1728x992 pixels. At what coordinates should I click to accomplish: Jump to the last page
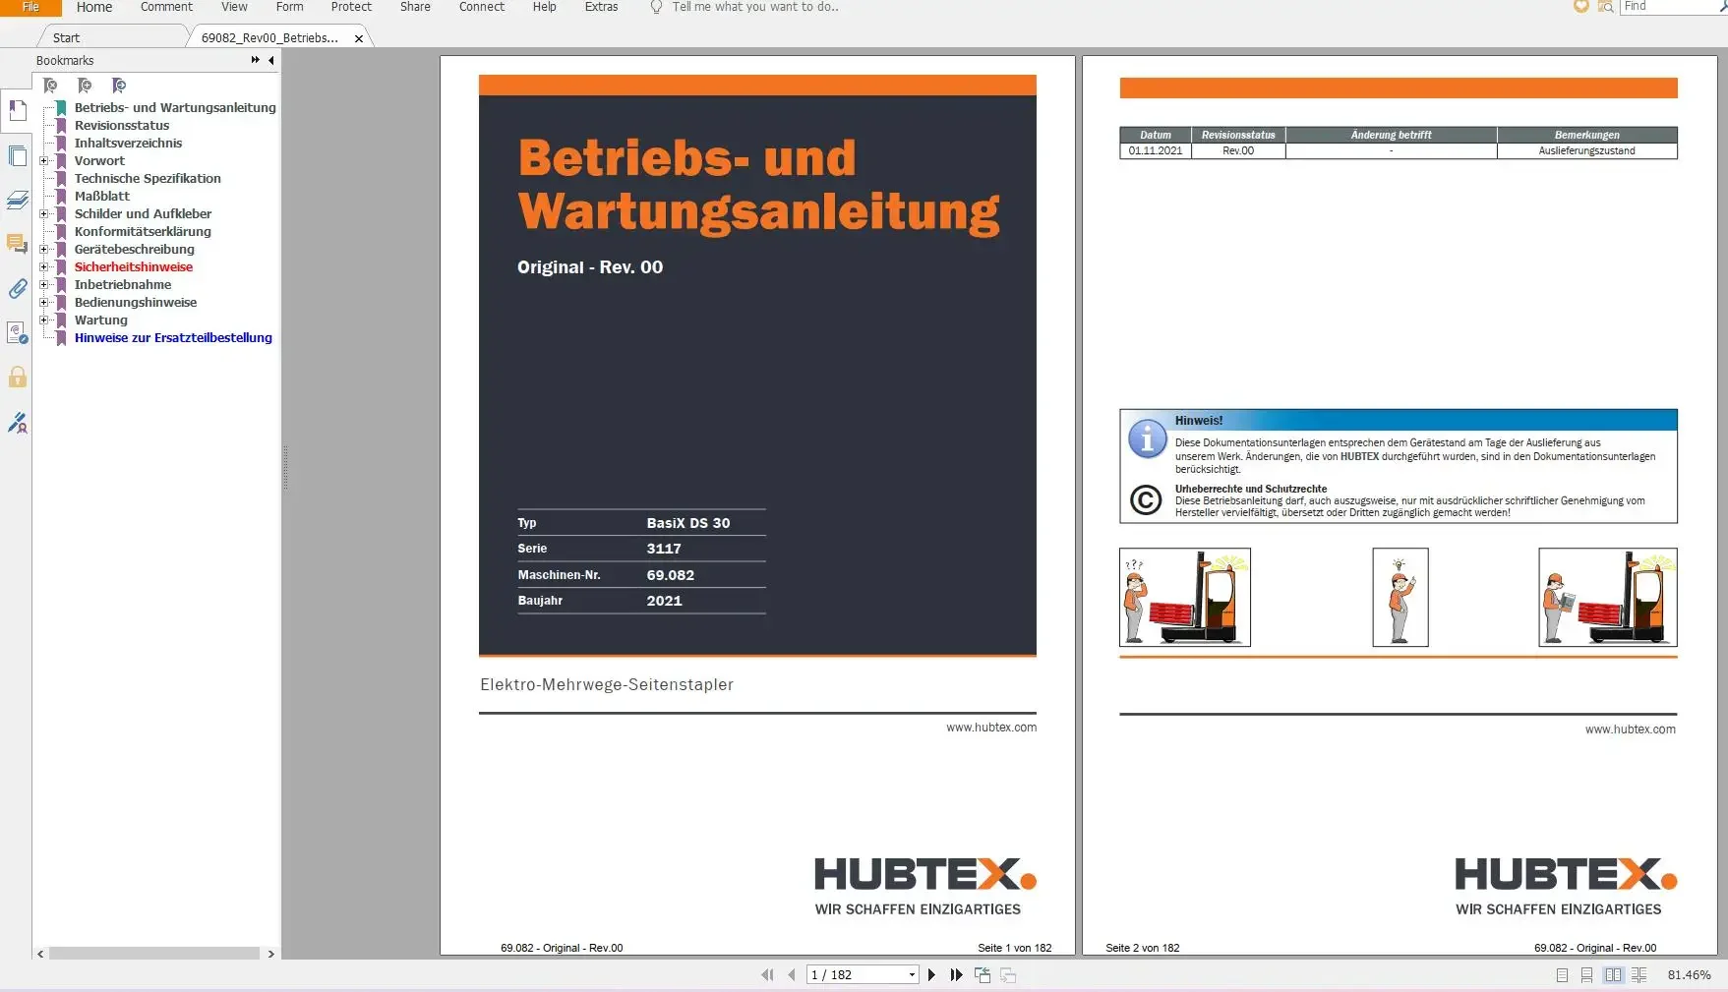click(x=957, y=974)
